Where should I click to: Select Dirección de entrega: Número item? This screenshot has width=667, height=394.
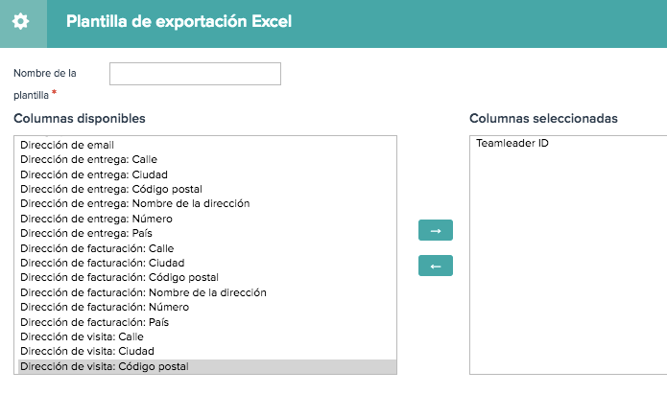(207, 219)
